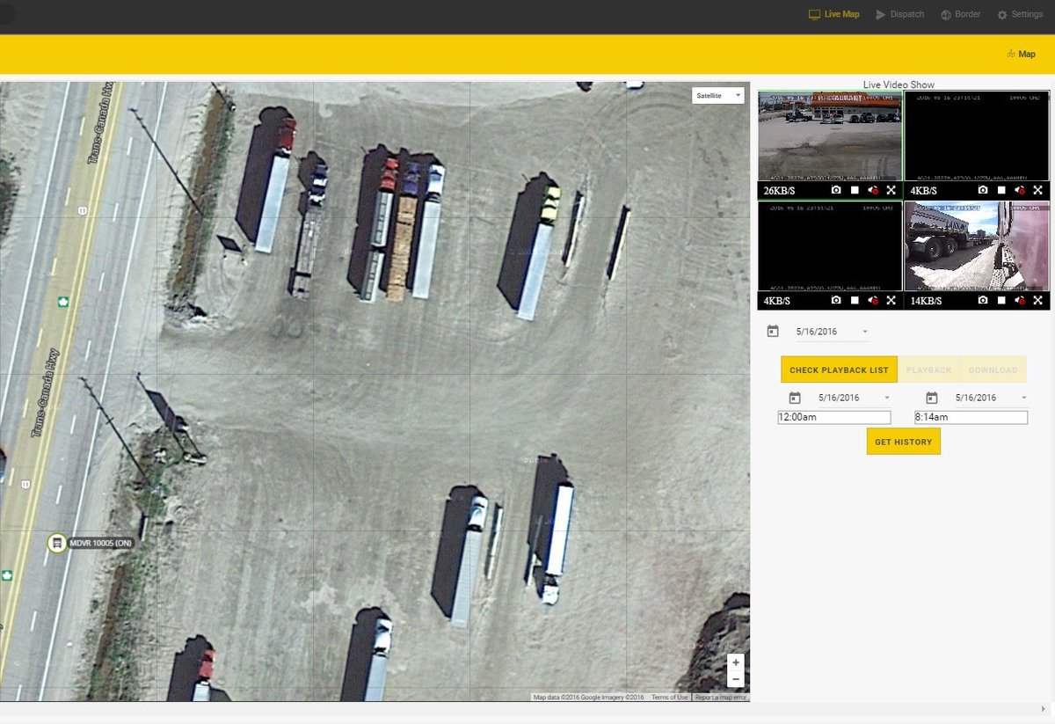This screenshot has height=724, width=1055.
Task: Click the Playback button
Action: click(928, 369)
